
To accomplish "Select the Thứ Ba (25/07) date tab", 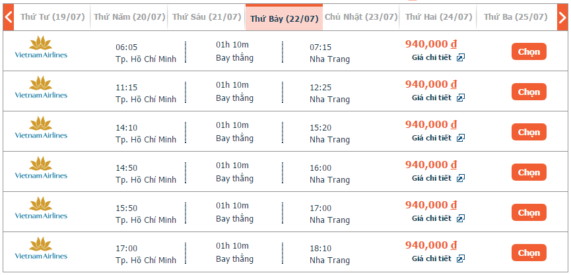I will click(x=516, y=17).
